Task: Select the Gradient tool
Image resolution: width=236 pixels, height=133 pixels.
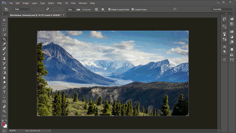Action: 4,73
